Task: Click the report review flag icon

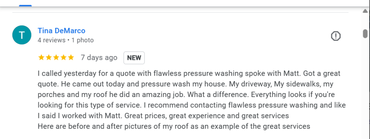Action: (x=336, y=36)
